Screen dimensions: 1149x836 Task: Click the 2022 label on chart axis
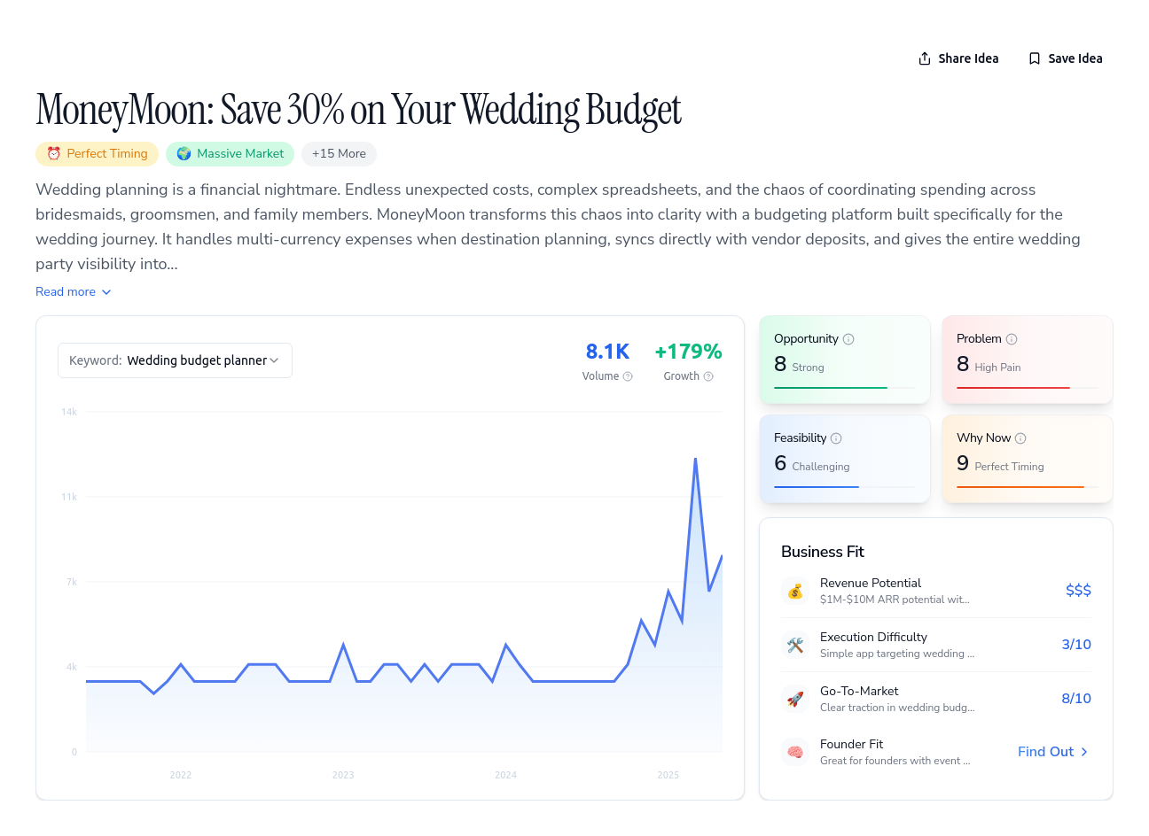181,775
